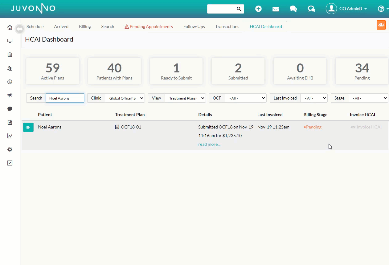This screenshot has height=265, width=389.
Task: Click the read more... link
Action: click(x=209, y=144)
